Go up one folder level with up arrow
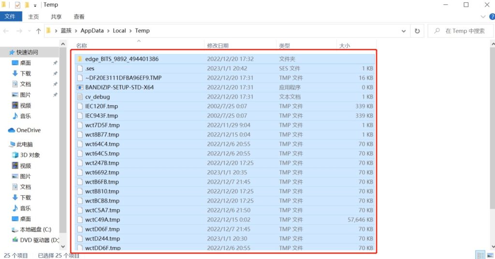The image size is (495, 259). (x=38, y=31)
